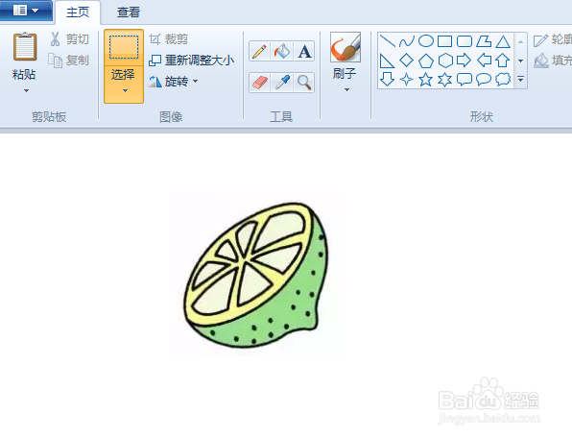Choose the Pentagon shape
This screenshot has width=572, height=438.
pyautogui.click(x=425, y=61)
